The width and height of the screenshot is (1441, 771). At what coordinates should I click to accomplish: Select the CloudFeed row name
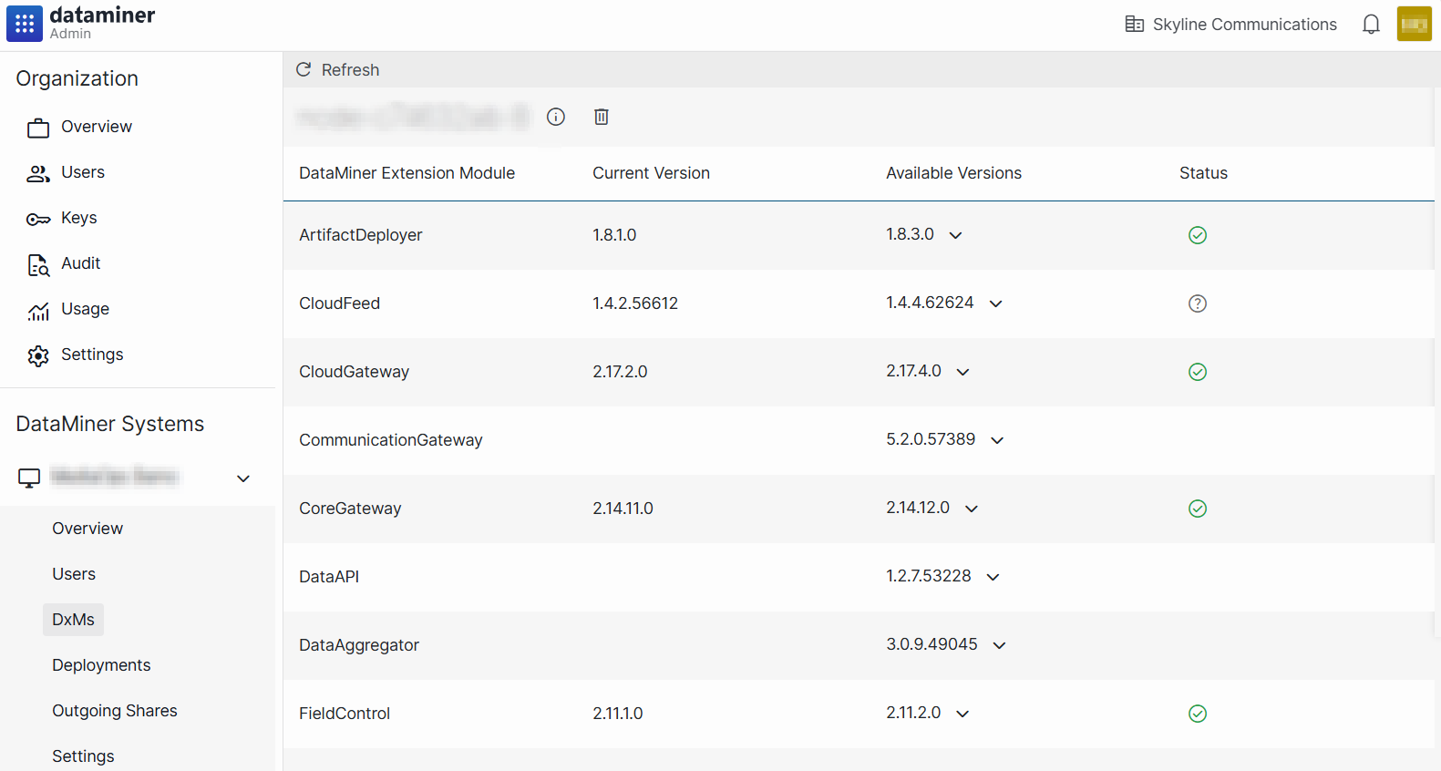pos(340,303)
